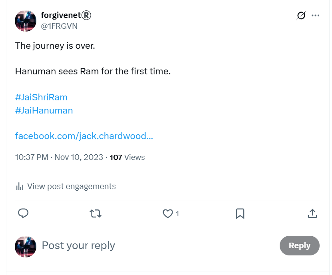
Task: Click the forgivenet display name
Action: [x=66, y=15]
